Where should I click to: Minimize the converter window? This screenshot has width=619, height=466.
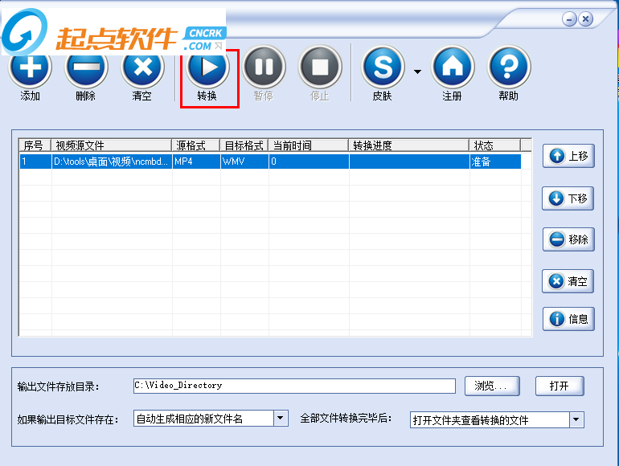(x=569, y=19)
